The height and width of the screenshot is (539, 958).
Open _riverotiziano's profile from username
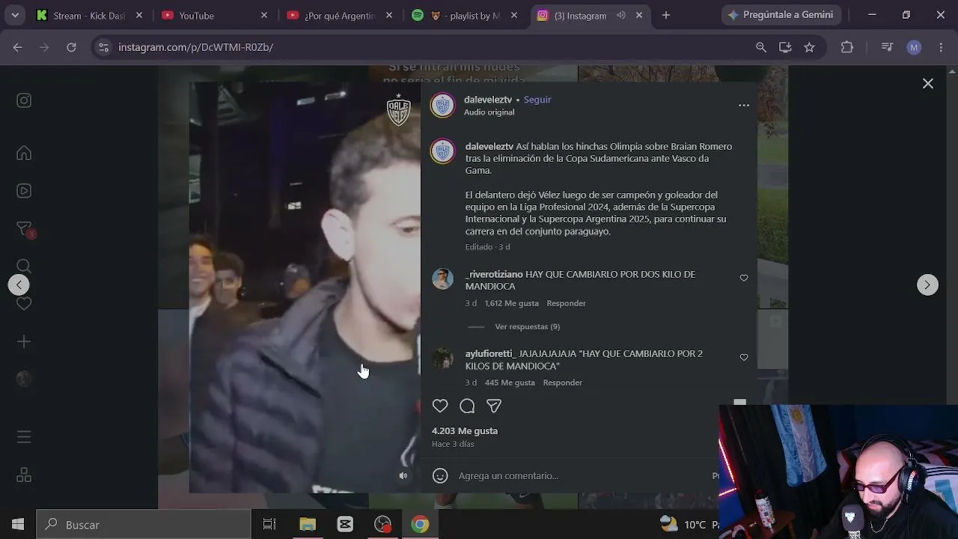point(494,274)
